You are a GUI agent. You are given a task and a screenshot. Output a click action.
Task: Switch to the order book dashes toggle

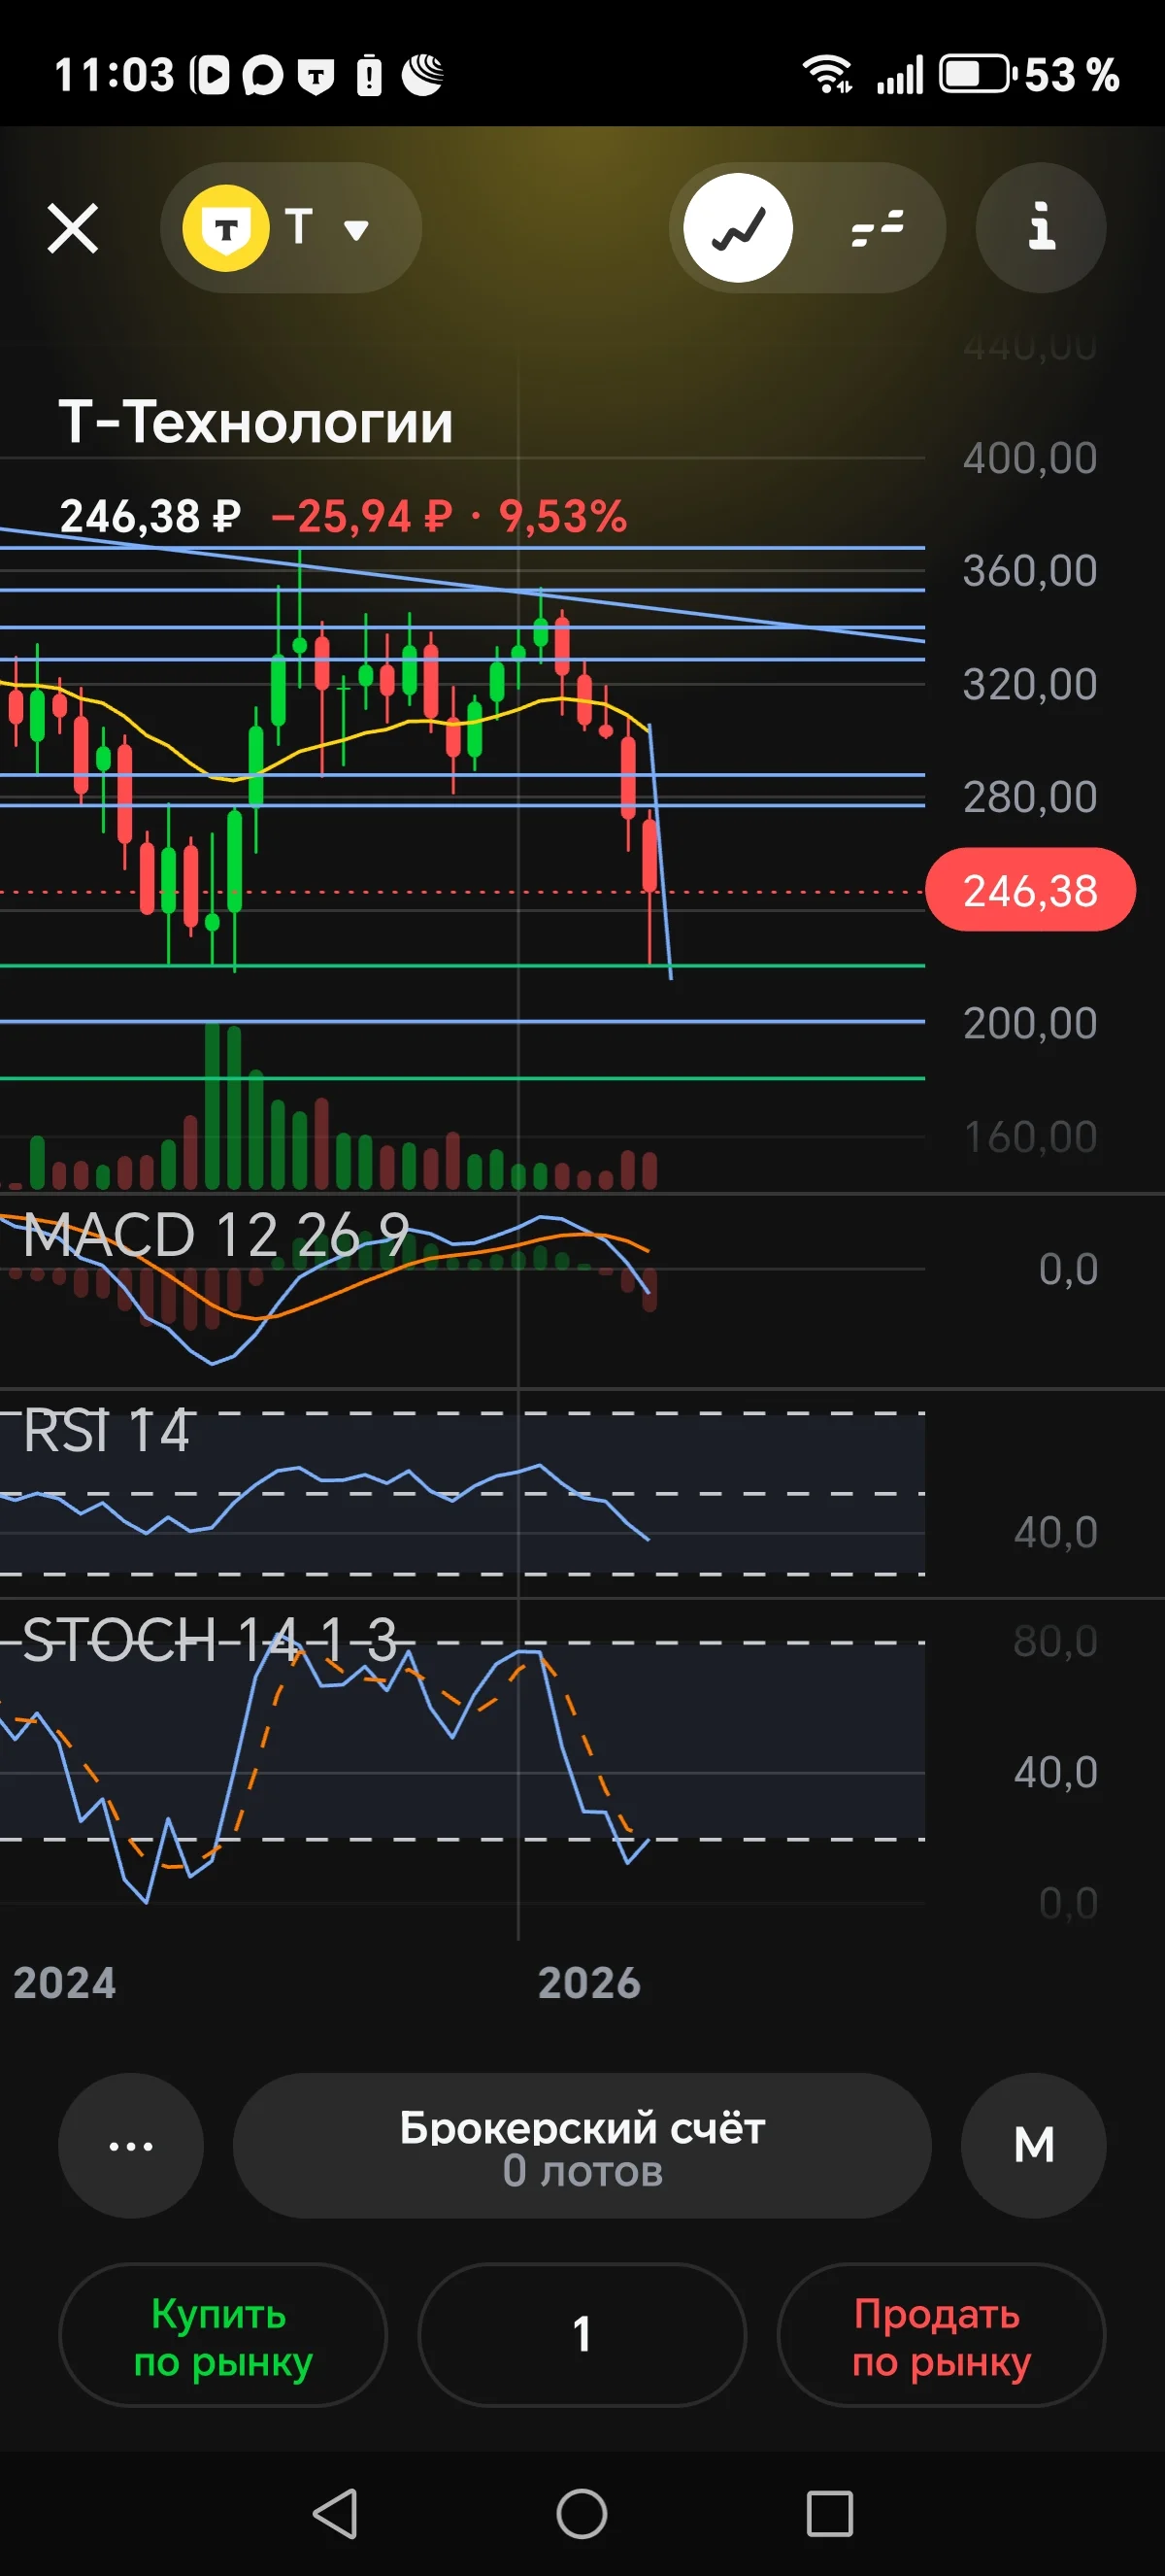(878, 228)
